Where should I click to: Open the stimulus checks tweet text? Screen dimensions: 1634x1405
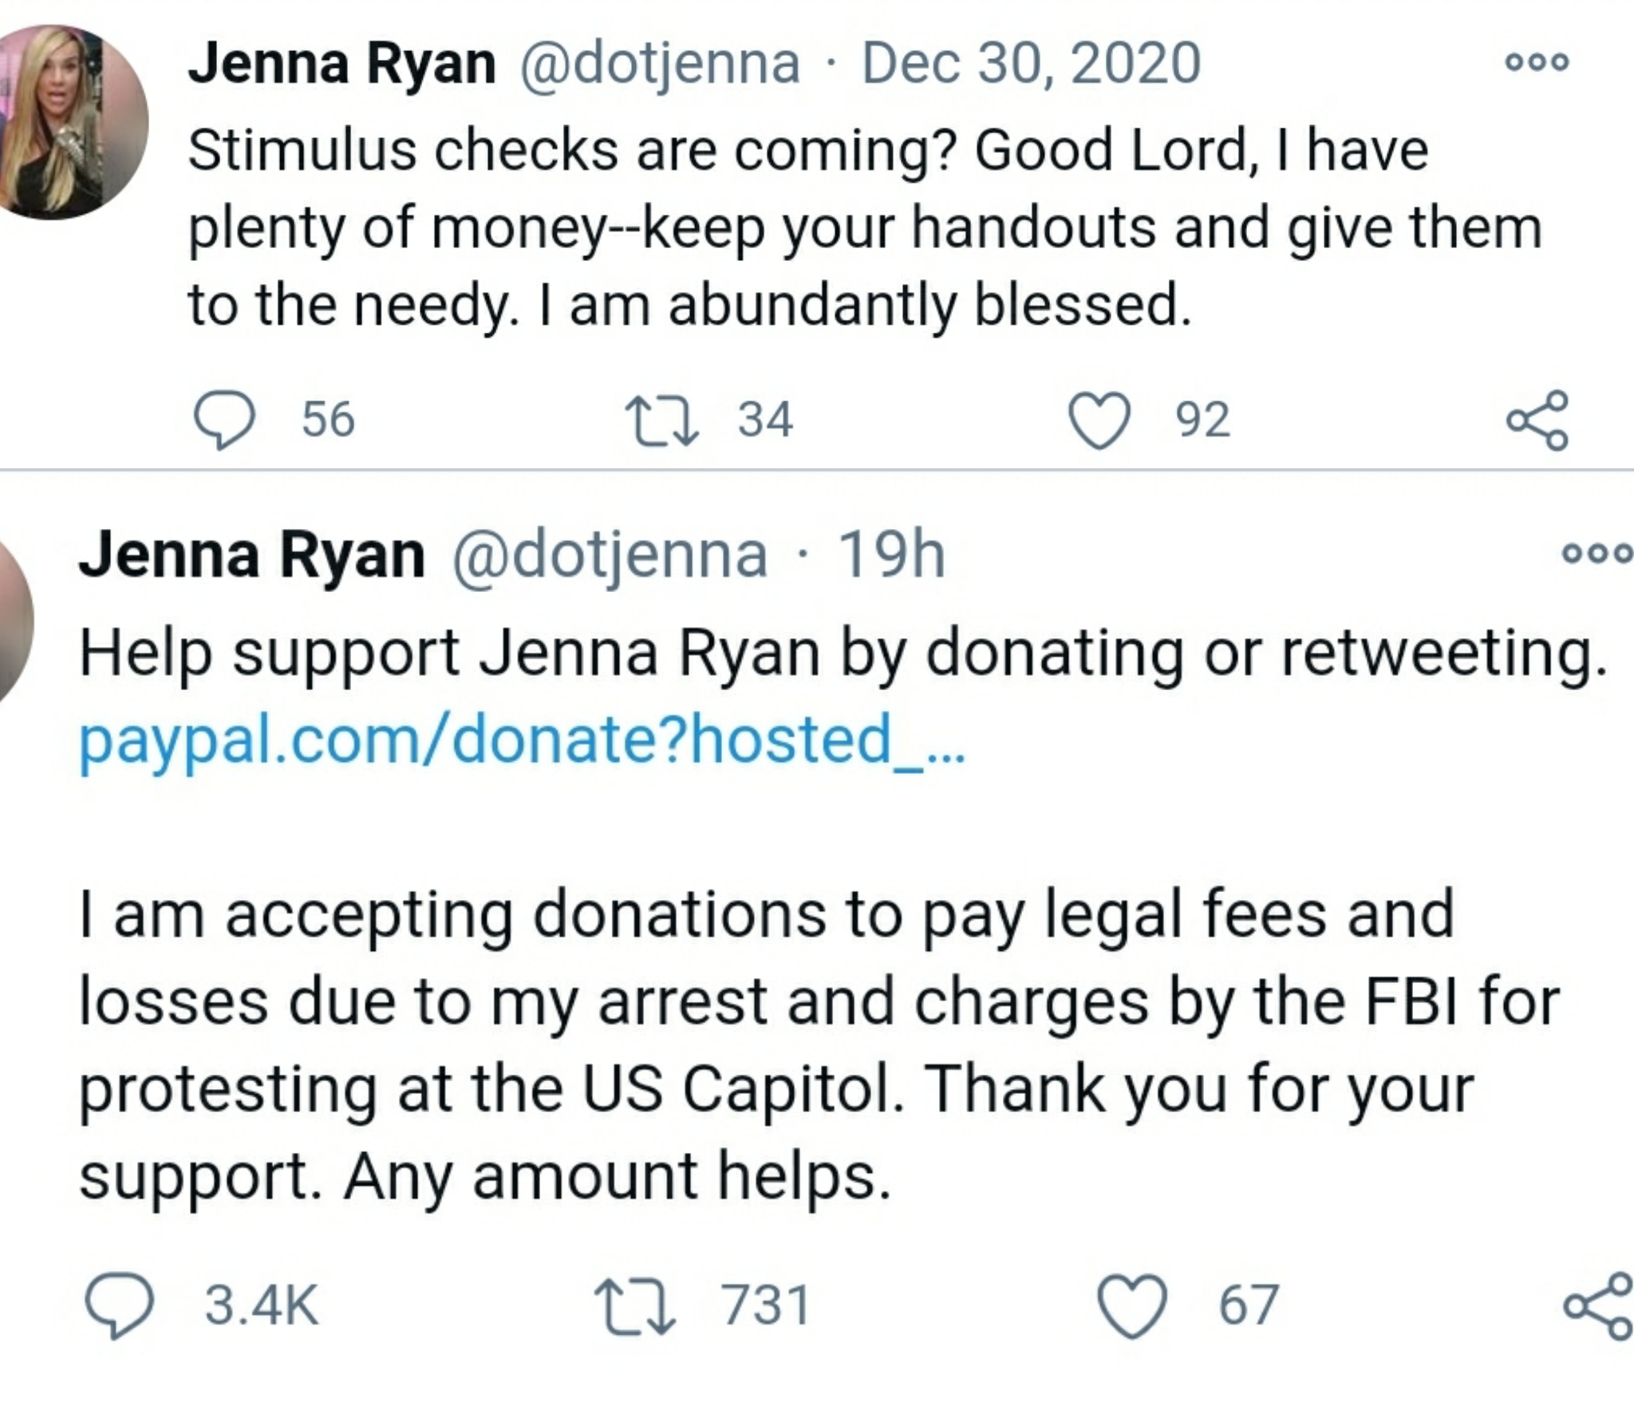click(x=864, y=227)
